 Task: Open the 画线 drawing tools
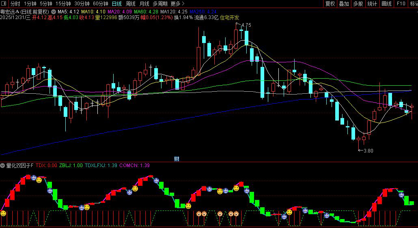point(386,4)
